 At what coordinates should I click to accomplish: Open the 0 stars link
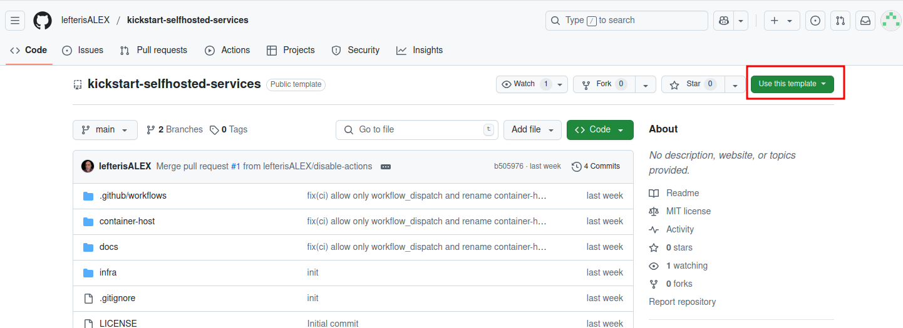pos(679,248)
